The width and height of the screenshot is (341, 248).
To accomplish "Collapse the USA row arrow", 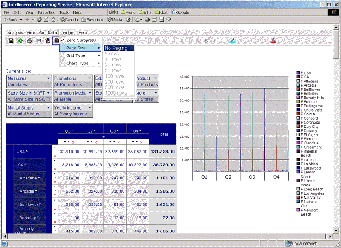I will pos(26,151).
